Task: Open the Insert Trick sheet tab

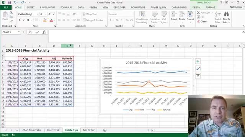Action: point(53,130)
